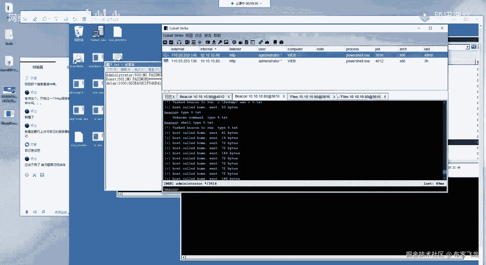Open keystrokes key icon

pos(220,42)
